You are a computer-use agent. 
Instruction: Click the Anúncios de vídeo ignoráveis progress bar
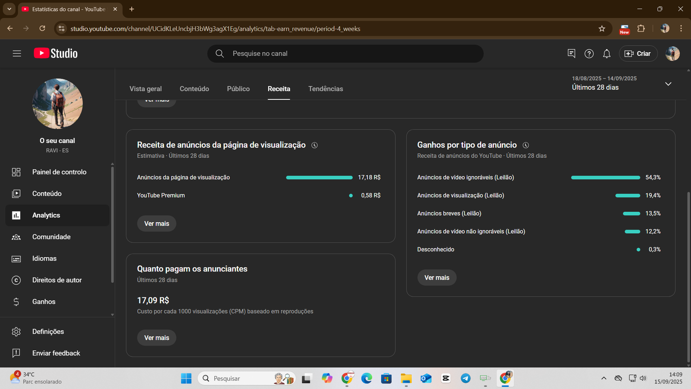[x=605, y=178]
